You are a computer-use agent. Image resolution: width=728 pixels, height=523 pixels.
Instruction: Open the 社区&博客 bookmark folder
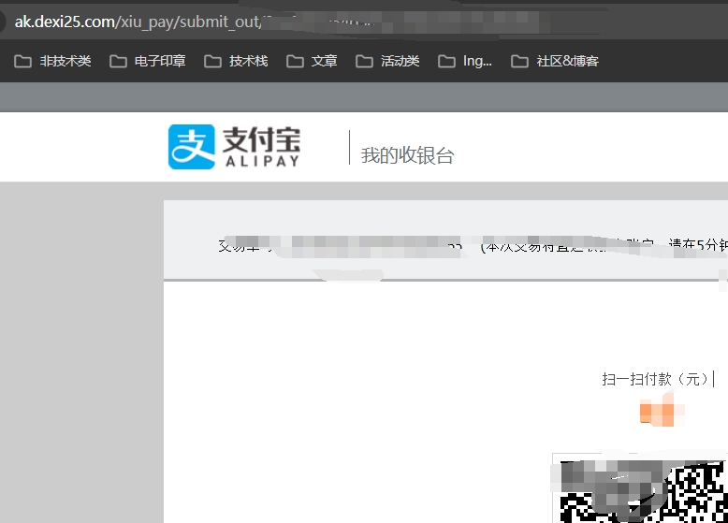(x=555, y=61)
